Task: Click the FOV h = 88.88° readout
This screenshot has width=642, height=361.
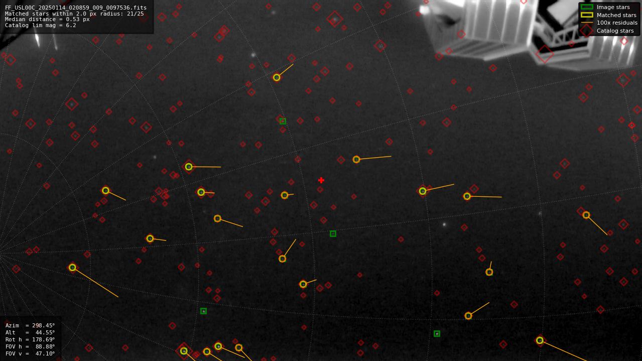Action: 30,346
